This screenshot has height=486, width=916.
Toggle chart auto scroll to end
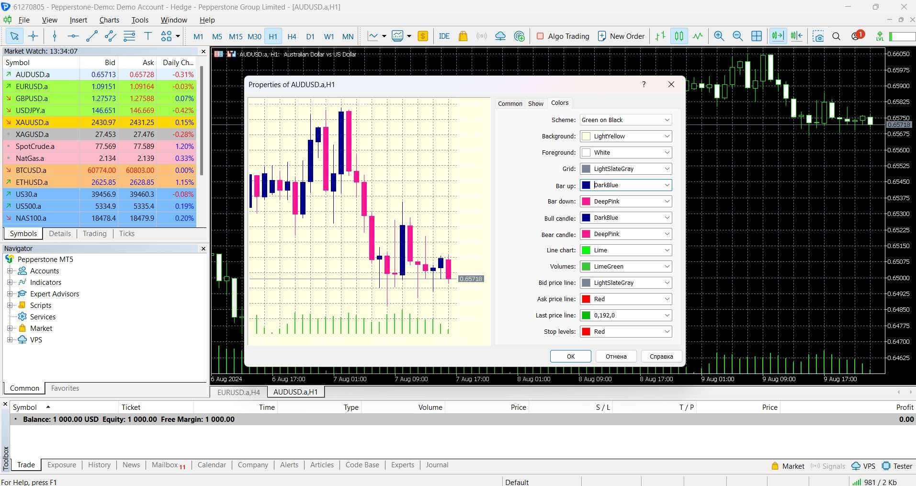[x=778, y=36]
